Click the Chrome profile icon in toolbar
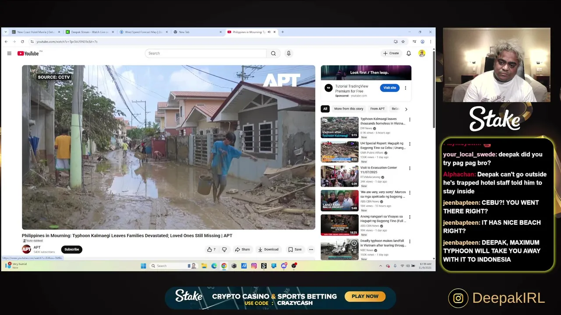This screenshot has width=561, height=315. pyautogui.click(x=423, y=42)
